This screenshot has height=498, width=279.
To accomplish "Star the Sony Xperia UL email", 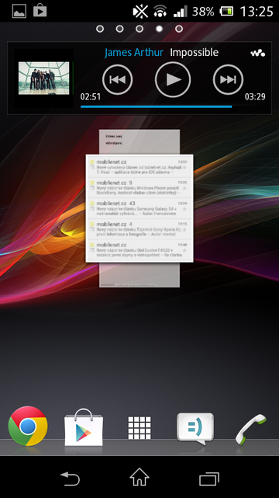I will [184, 230].
